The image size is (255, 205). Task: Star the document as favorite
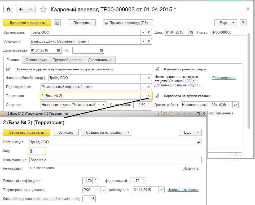(43, 10)
